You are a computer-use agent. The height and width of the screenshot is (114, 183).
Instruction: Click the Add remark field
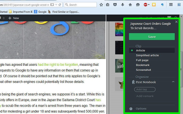pos(145,96)
